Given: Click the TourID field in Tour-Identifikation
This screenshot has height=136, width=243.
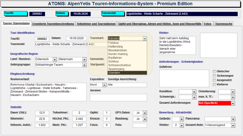Looking at the screenshot, I should click(42, 39).
